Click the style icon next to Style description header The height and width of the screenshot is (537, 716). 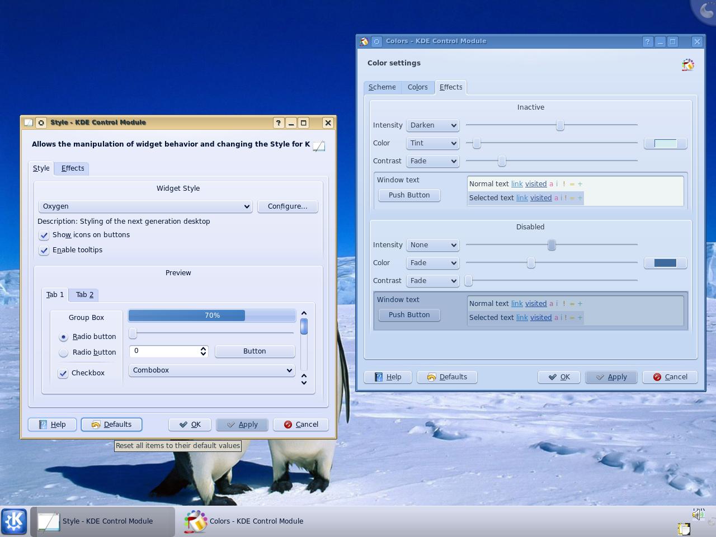(319, 146)
